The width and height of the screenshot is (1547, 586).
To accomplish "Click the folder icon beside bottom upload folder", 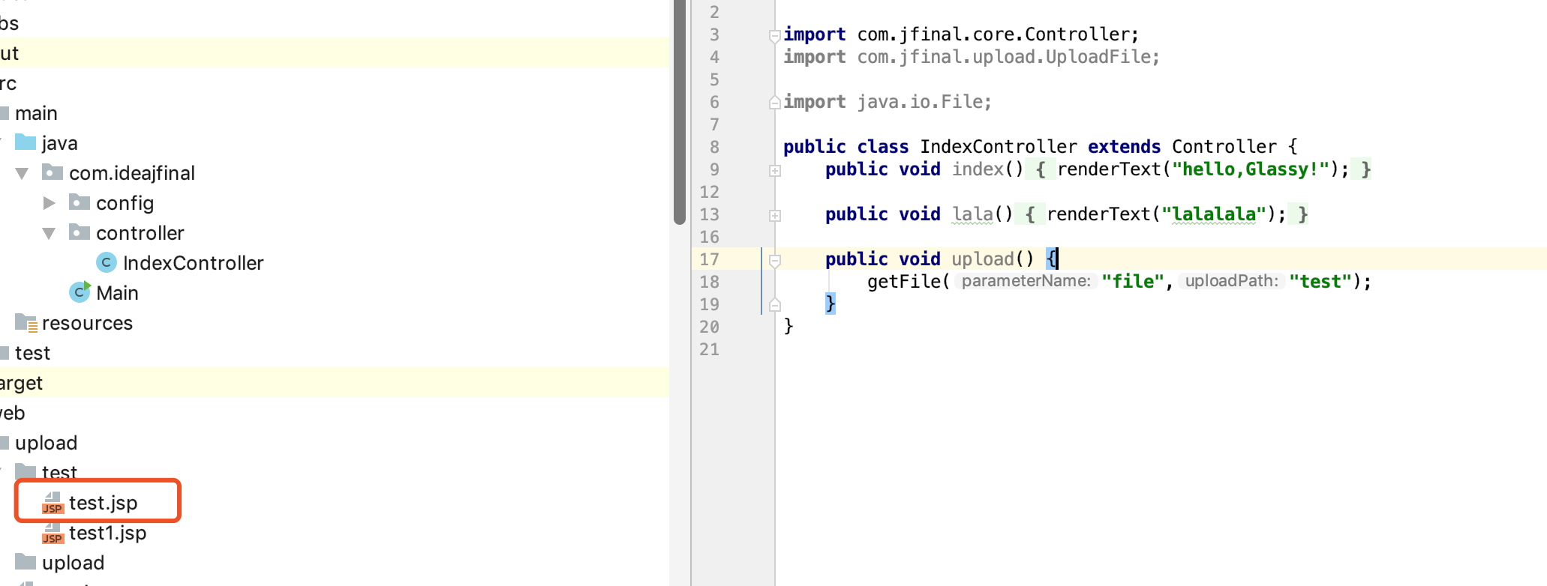I will 26,562.
